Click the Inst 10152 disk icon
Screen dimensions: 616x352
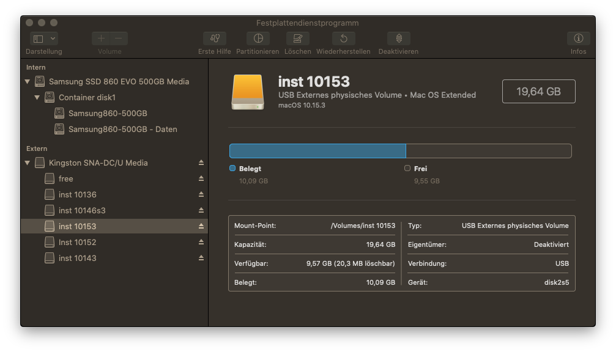coord(50,242)
